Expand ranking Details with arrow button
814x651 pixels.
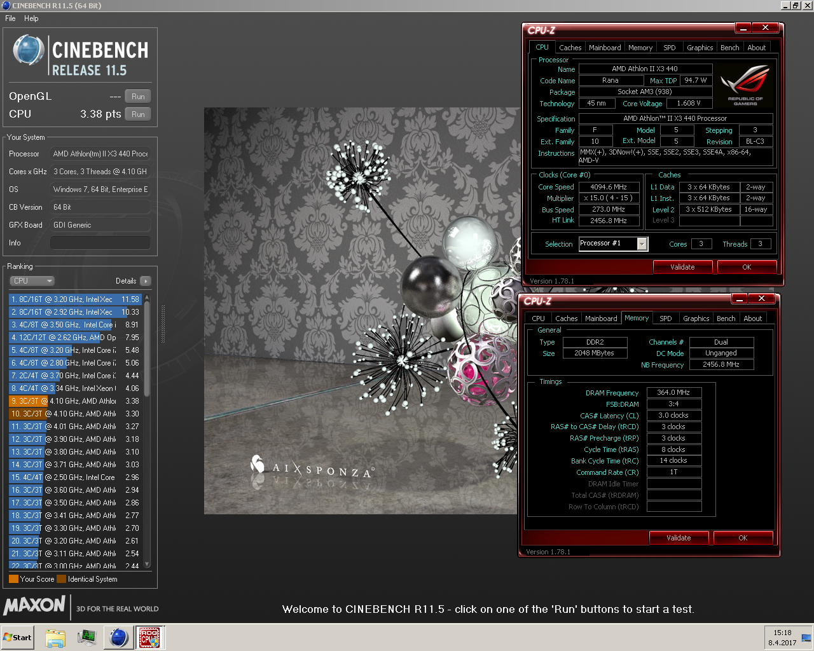pyautogui.click(x=146, y=281)
